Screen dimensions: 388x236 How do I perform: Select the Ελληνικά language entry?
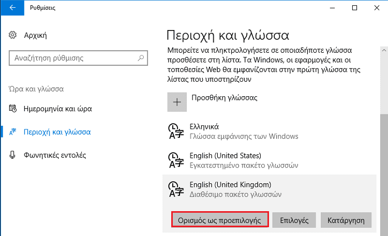[x=269, y=131]
